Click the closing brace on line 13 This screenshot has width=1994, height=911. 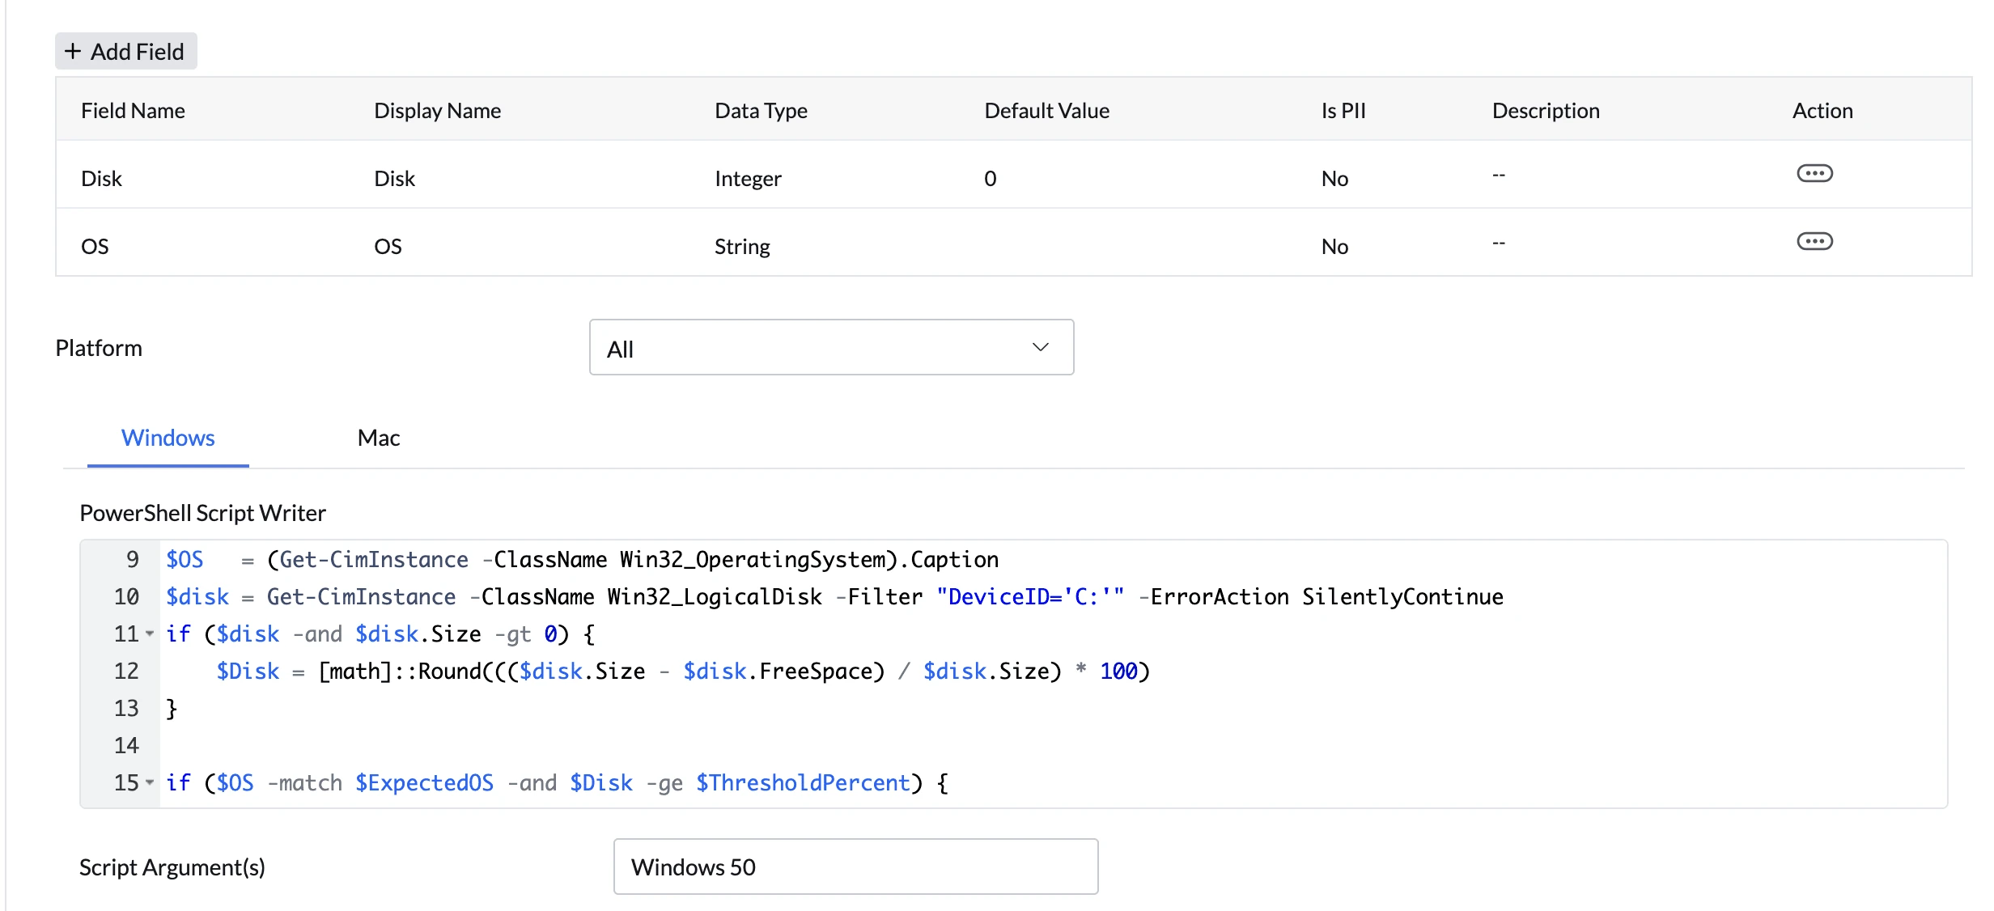click(x=172, y=709)
